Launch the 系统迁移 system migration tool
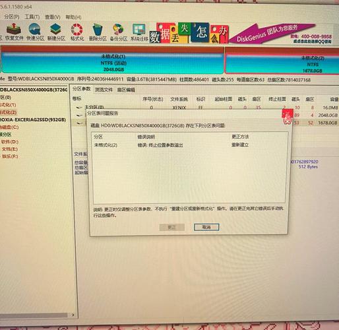339x330 pixels. click(x=139, y=32)
